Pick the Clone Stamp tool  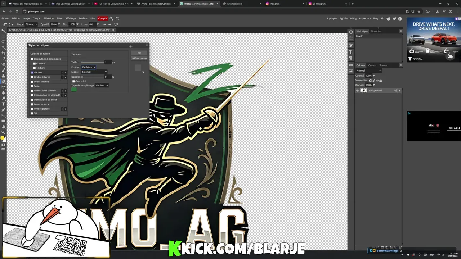[4, 76]
